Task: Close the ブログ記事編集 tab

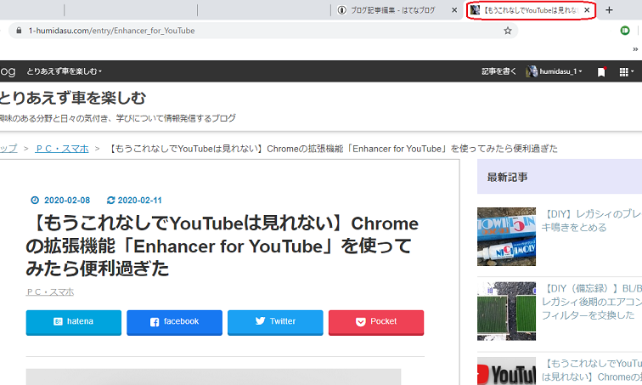Action: [x=454, y=10]
